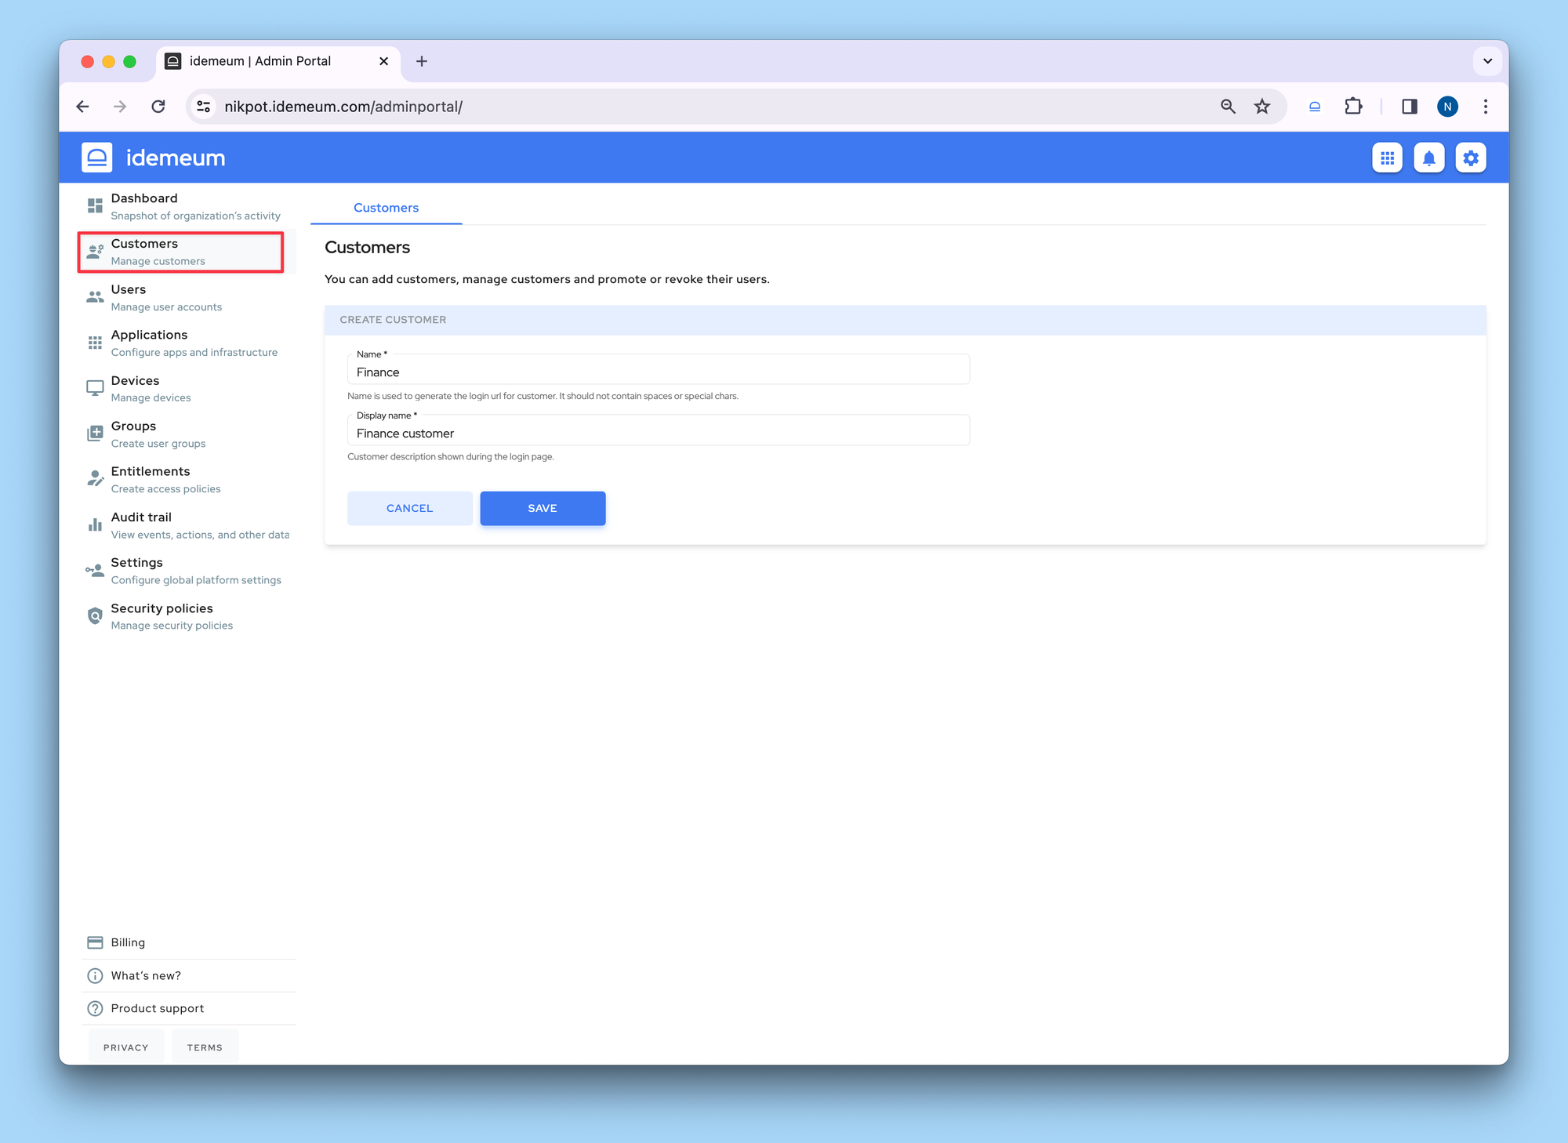Select the Customers tab

(x=385, y=209)
